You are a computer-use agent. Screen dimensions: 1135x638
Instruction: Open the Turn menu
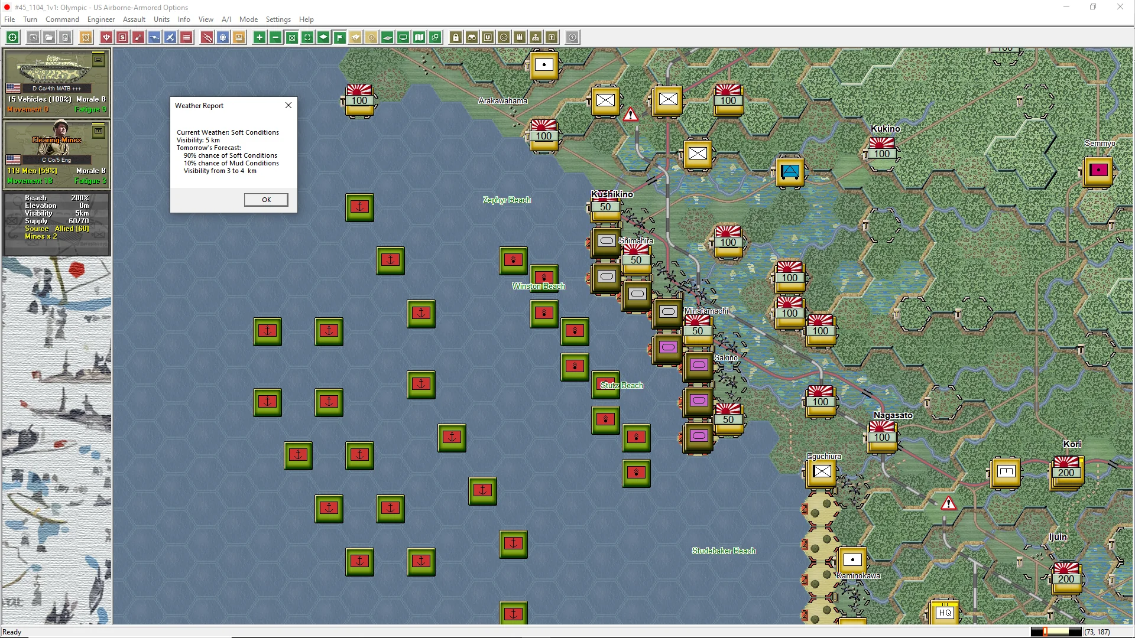coord(30,19)
